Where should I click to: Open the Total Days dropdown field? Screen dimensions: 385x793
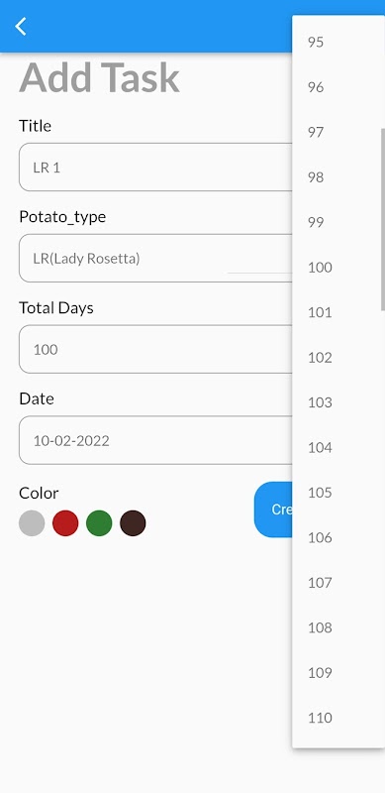click(x=155, y=349)
